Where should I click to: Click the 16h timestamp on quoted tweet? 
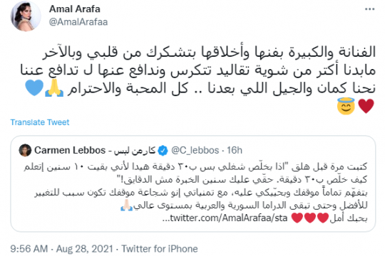pyautogui.click(x=235, y=150)
